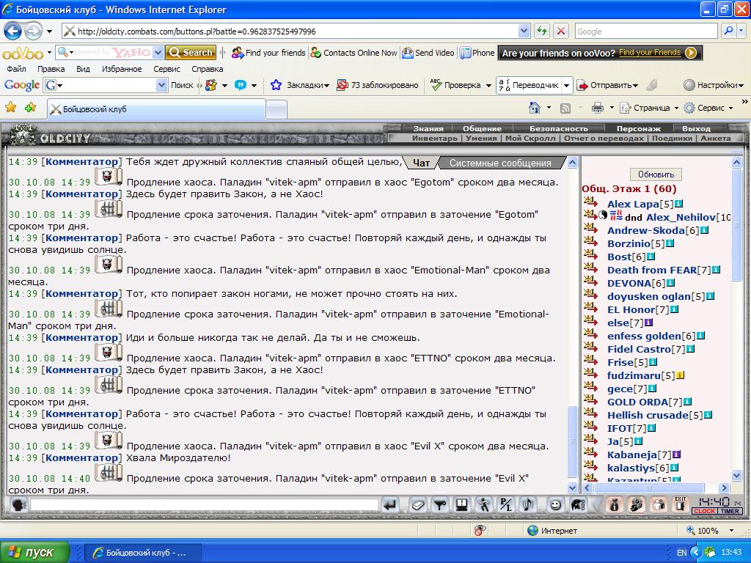Open the smiley emoticons picker

click(x=555, y=505)
